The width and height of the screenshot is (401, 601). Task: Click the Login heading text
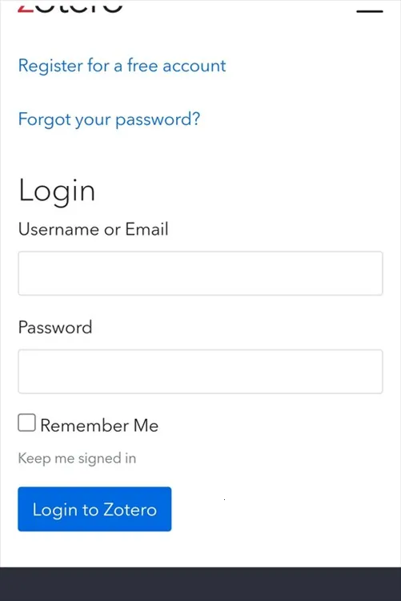point(57,191)
